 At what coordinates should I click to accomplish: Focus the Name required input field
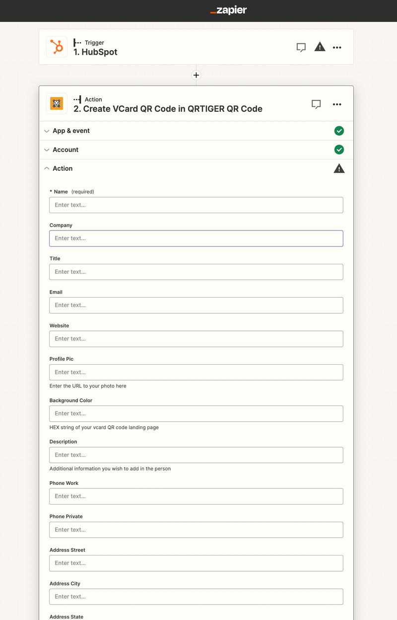[196, 205]
